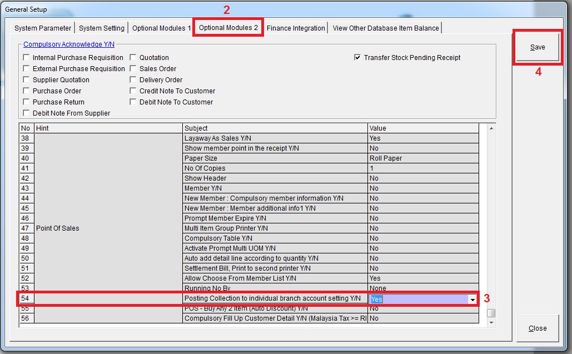Enable Internal Purchase Requisition checkbox

pyautogui.click(x=27, y=58)
